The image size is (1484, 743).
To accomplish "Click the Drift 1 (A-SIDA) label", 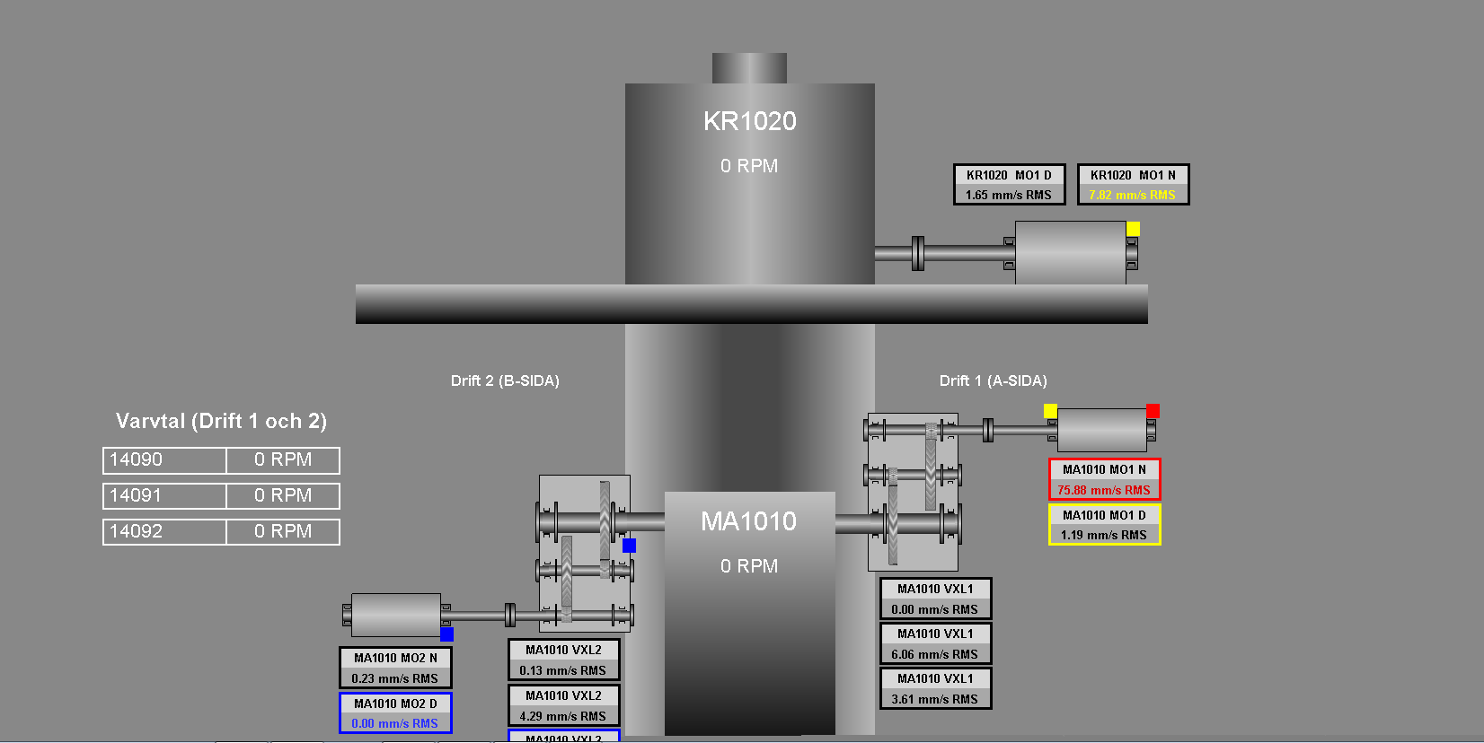I will tap(993, 380).
